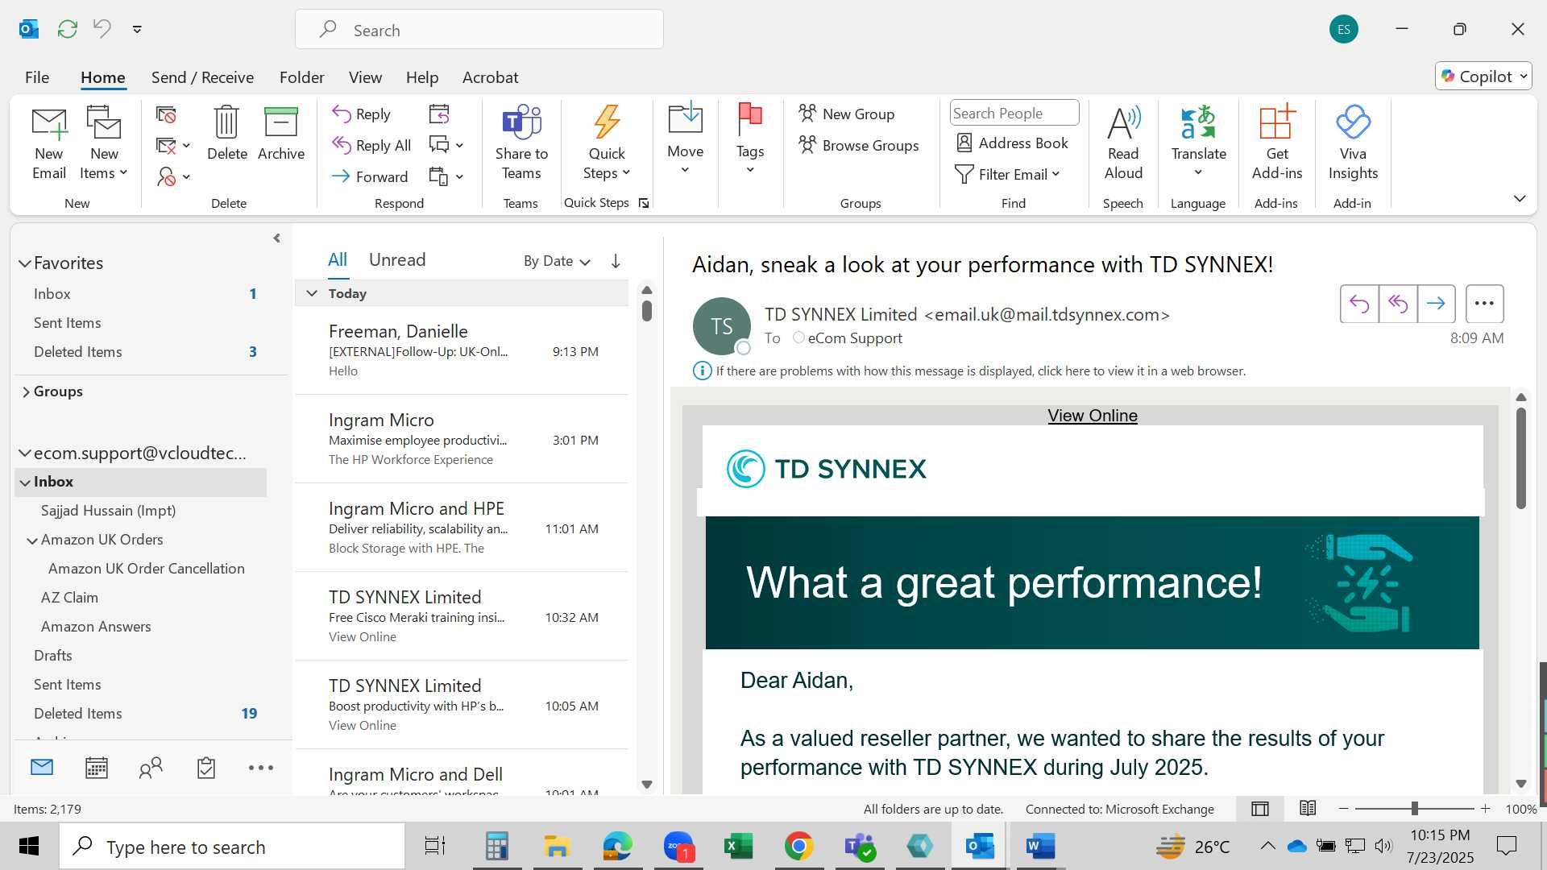Image resolution: width=1547 pixels, height=870 pixels.
Task: Toggle Reading view in status bar
Action: (x=1308, y=808)
